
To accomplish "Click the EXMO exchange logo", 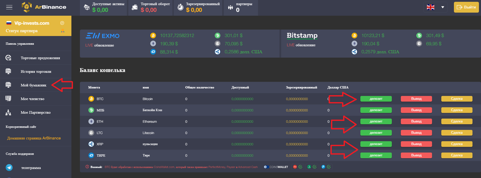I will click(x=103, y=36).
